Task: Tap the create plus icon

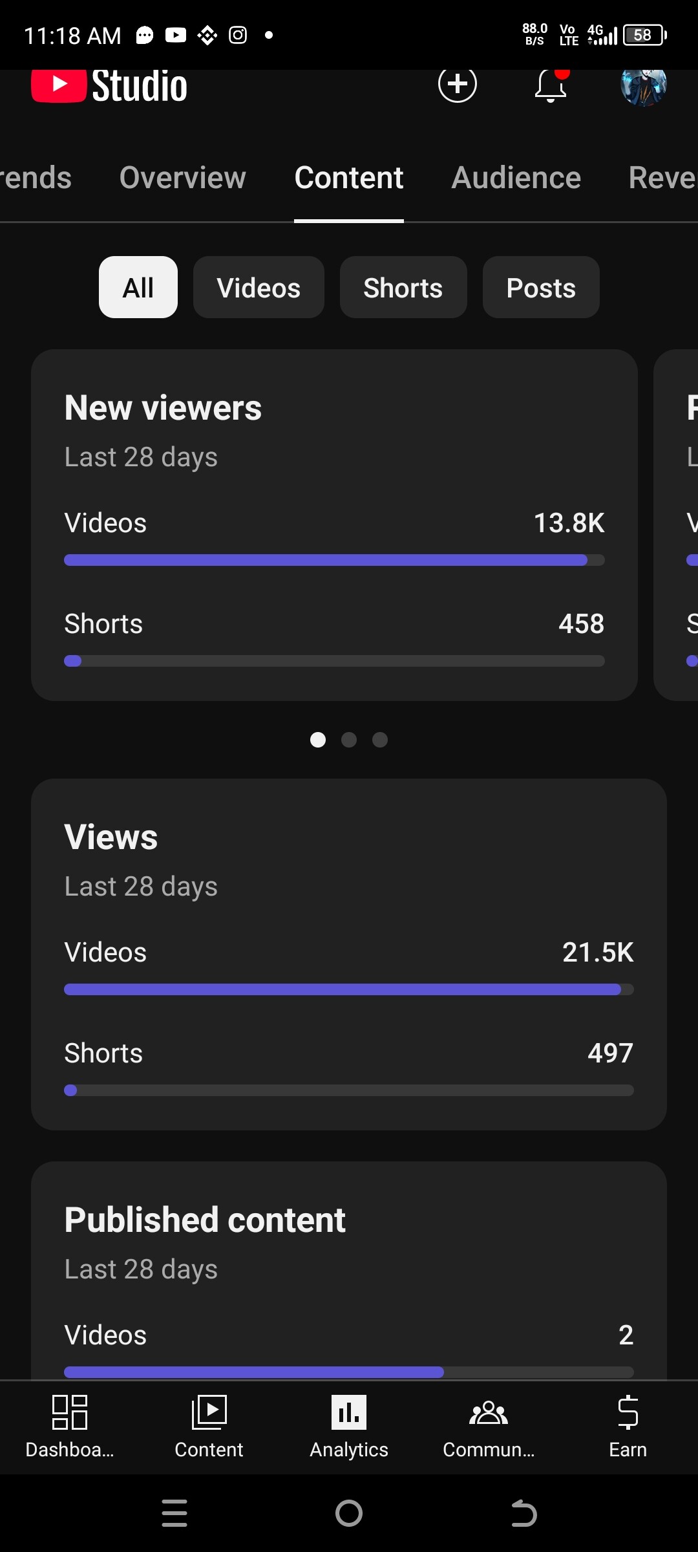Action: pos(458,84)
